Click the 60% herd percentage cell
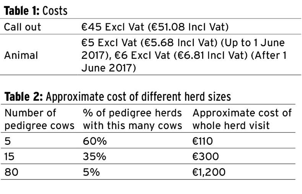Viewport: 302px width, 194px height. [x=94, y=141]
